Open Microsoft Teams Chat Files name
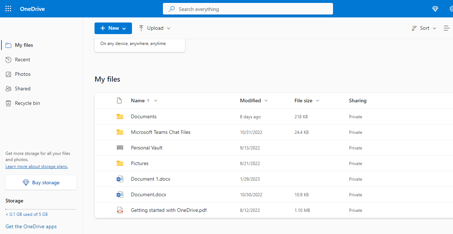This screenshot has height=234, width=453. (161, 132)
